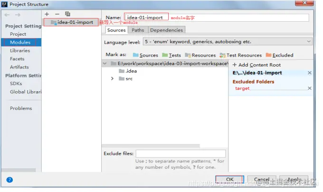Open the Language level dropdown
Viewport: 323px width, 192px height.
pos(228,42)
